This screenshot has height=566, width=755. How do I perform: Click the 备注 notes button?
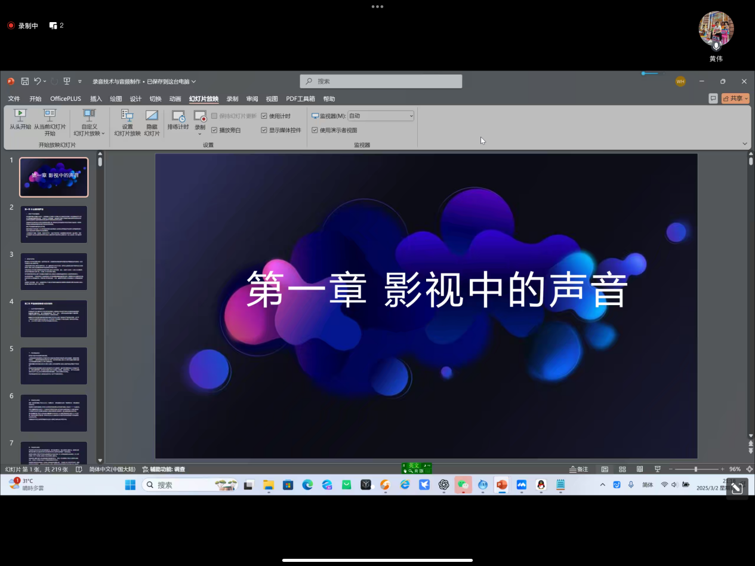[x=579, y=469]
